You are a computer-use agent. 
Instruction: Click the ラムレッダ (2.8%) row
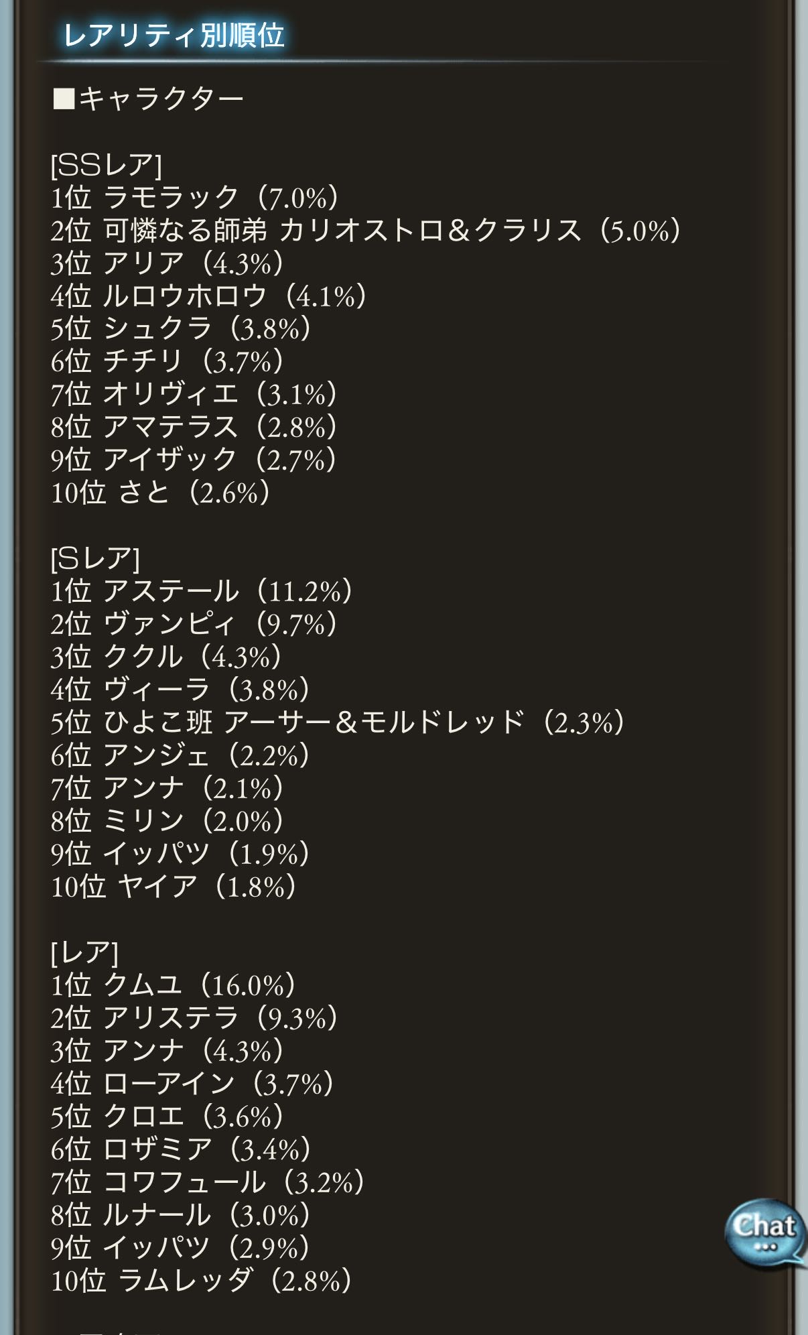click(x=201, y=1281)
